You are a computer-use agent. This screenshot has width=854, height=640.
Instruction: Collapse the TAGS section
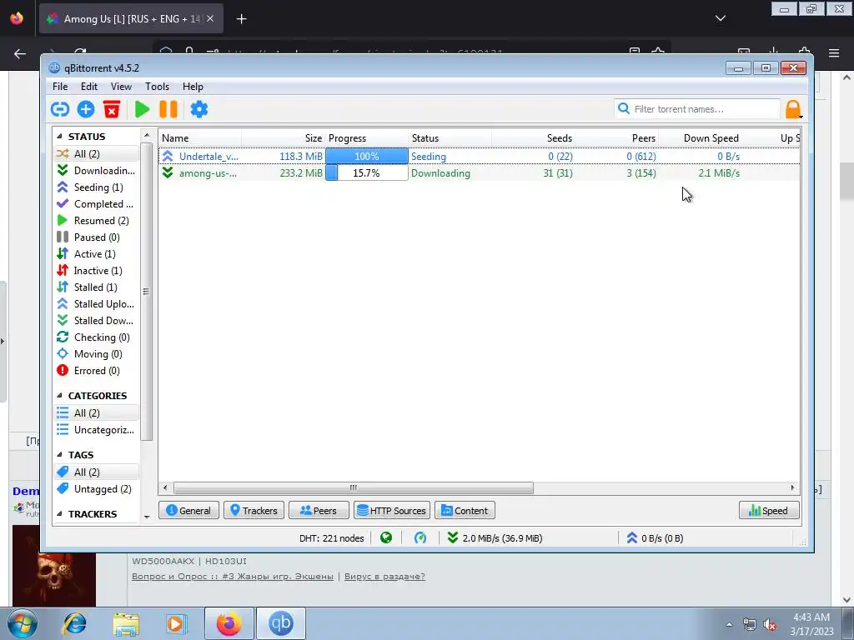click(x=59, y=455)
